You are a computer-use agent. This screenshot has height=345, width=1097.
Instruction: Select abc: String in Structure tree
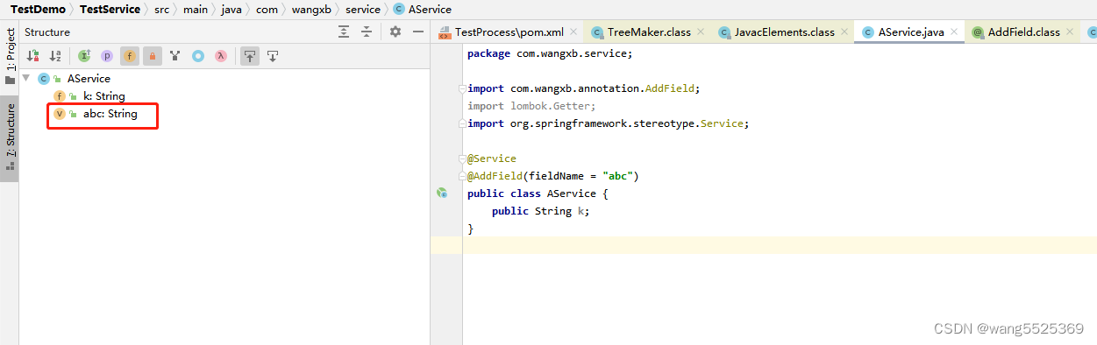(110, 114)
